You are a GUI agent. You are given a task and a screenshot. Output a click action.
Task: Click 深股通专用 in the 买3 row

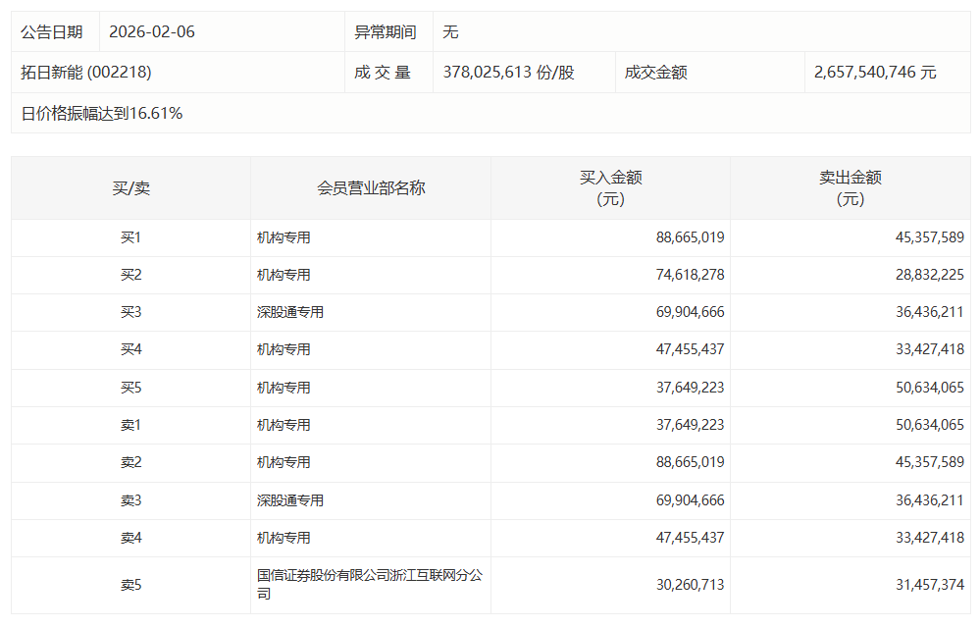[290, 313]
